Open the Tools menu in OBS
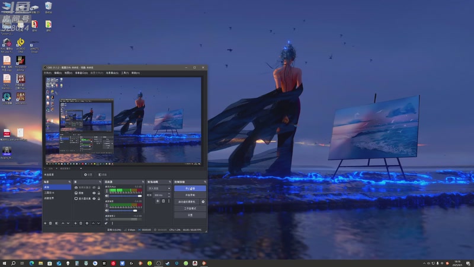Screen dimensions: 474x267 tap(125, 73)
